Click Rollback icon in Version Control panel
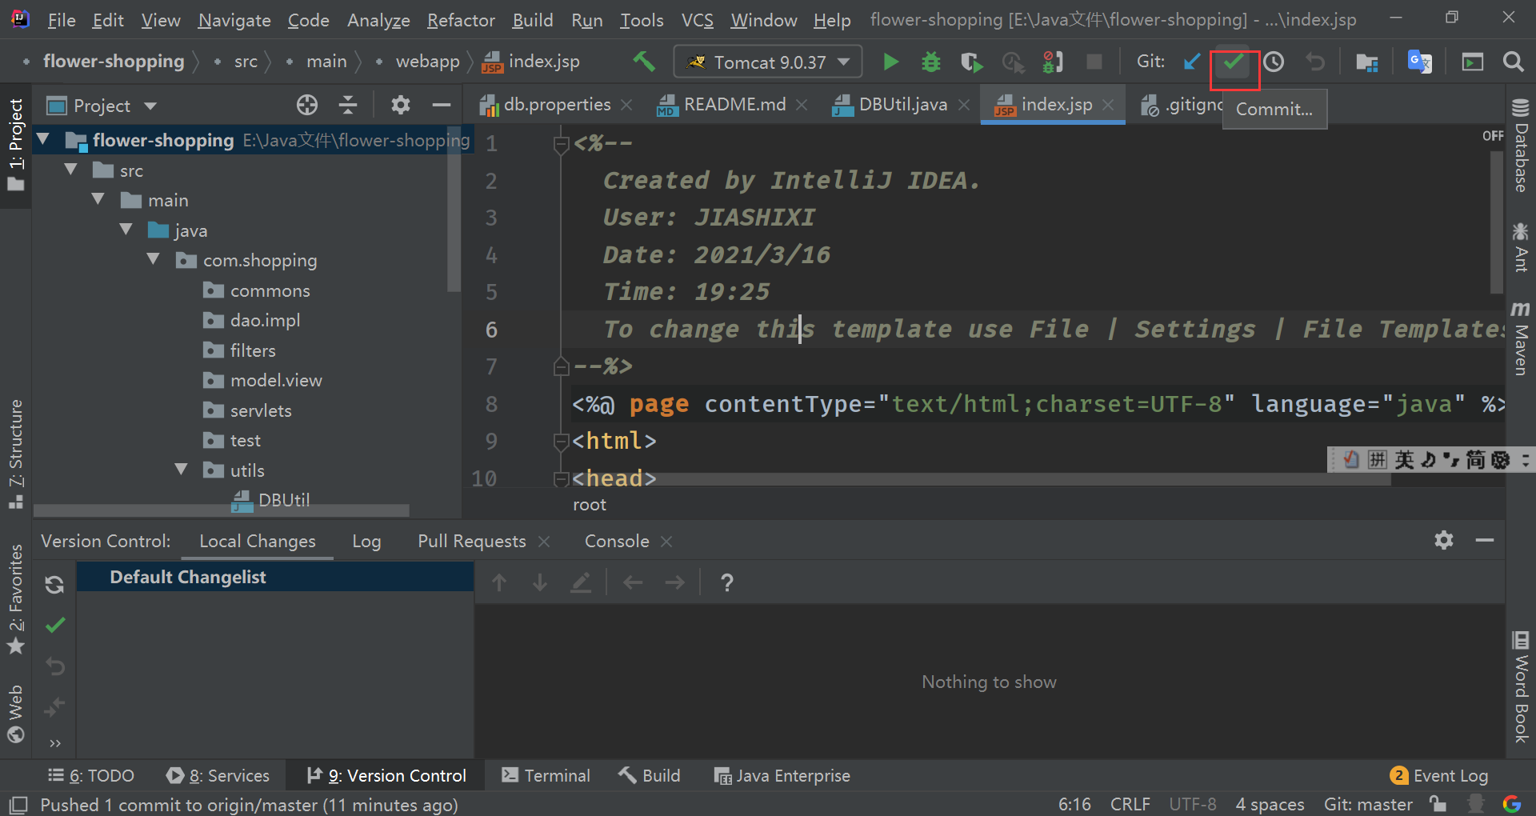The width and height of the screenshot is (1536, 816). click(54, 666)
